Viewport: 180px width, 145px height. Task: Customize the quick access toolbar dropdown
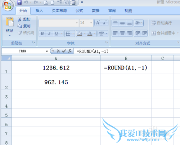click(82, 2)
